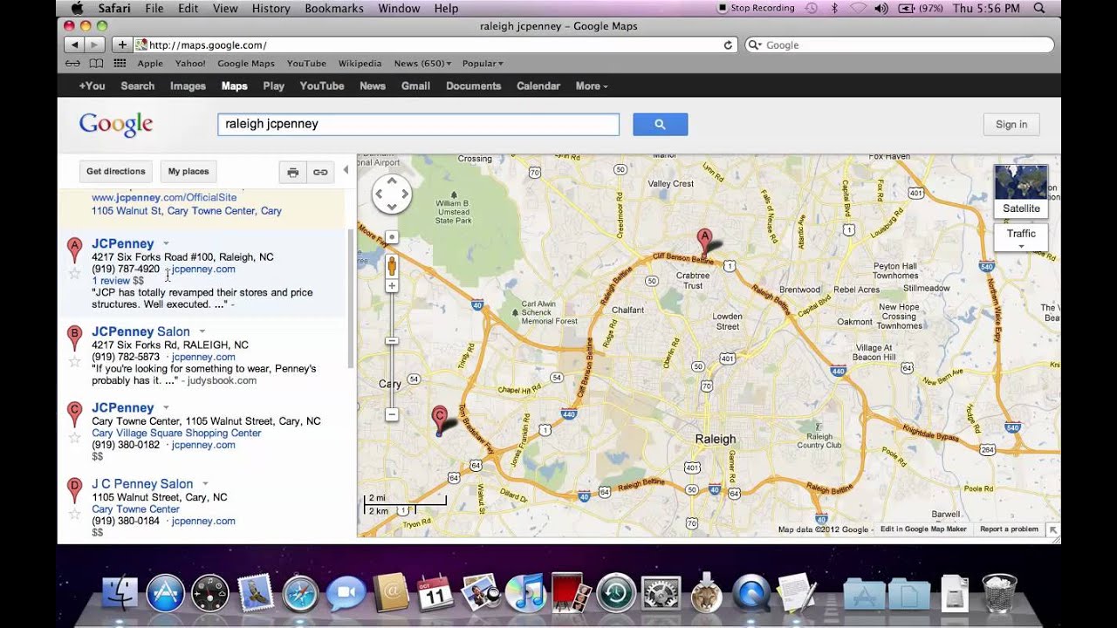1117x628 pixels.
Task: Open Finder from the Dock
Action: (x=120, y=594)
